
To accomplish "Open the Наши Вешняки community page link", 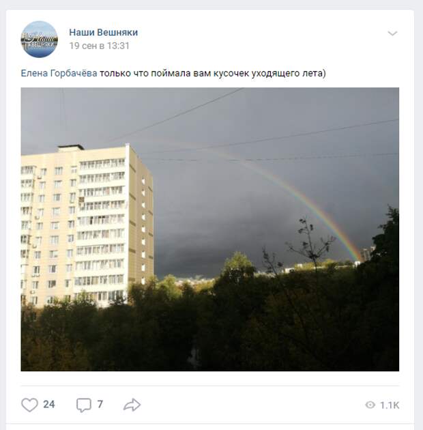I will click(x=103, y=32).
